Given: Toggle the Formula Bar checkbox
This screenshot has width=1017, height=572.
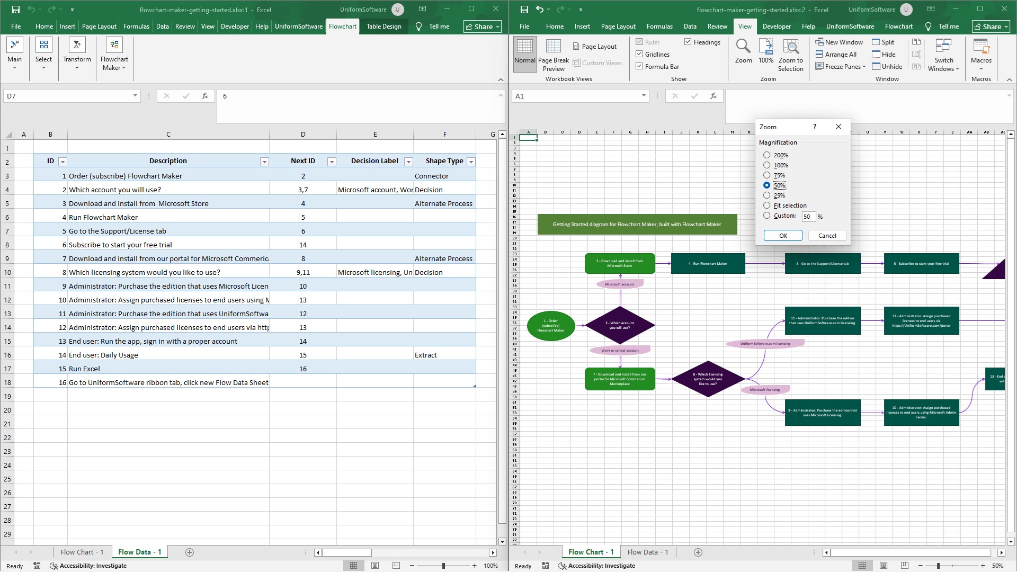Looking at the screenshot, I should coord(639,66).
